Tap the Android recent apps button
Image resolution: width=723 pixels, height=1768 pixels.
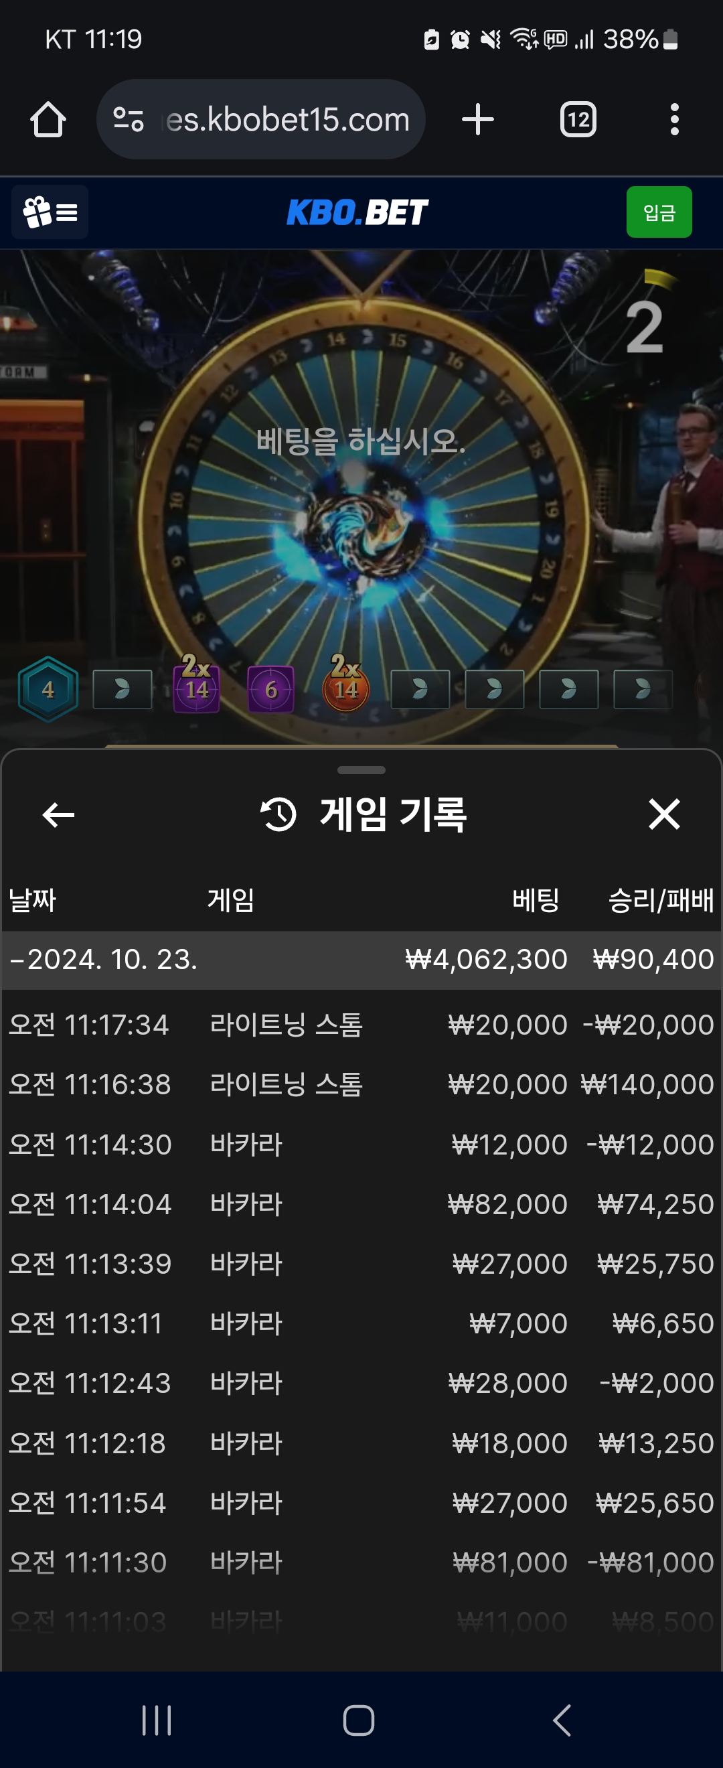[x=157, y=1720]
